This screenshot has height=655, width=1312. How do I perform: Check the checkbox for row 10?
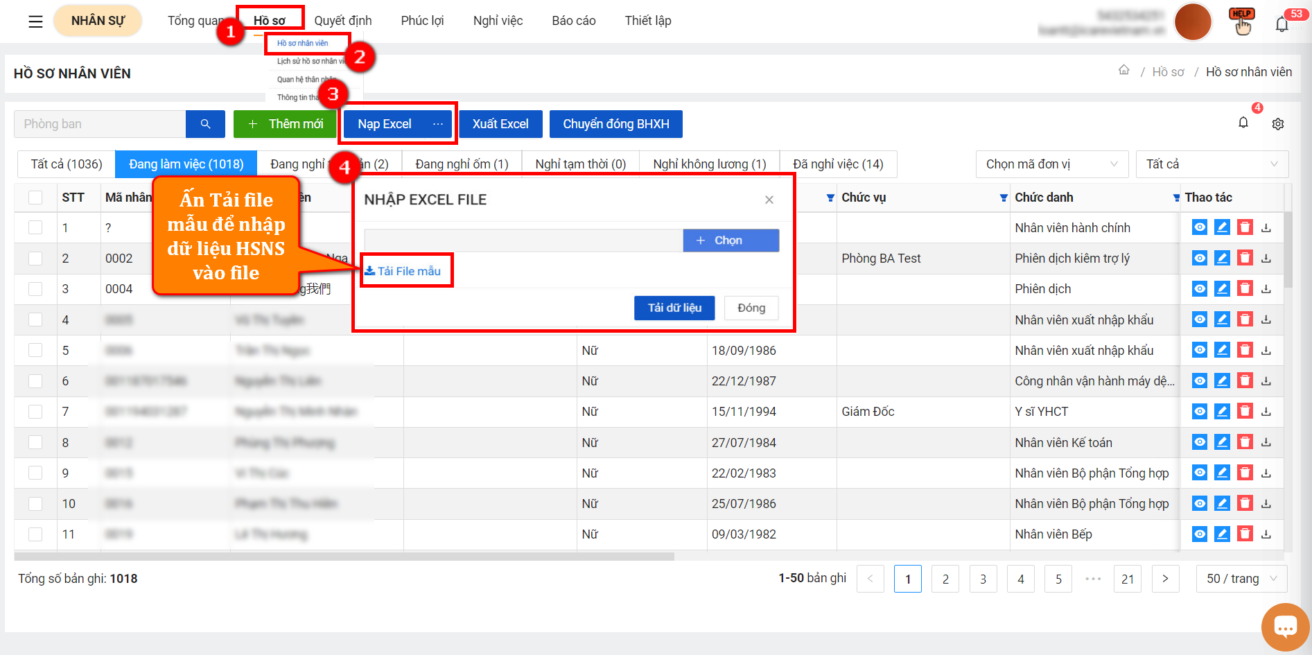(35, 503)
